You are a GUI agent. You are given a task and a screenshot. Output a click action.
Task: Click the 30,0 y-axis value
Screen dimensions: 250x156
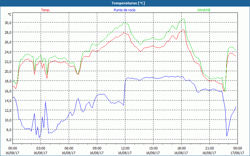[x=8, y=22]
